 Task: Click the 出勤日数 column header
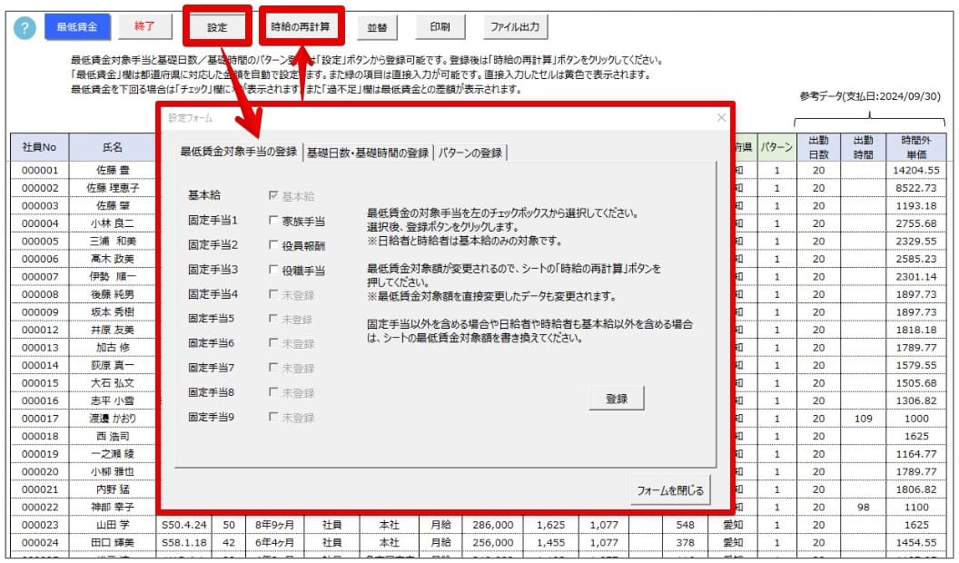coord(818,147)
